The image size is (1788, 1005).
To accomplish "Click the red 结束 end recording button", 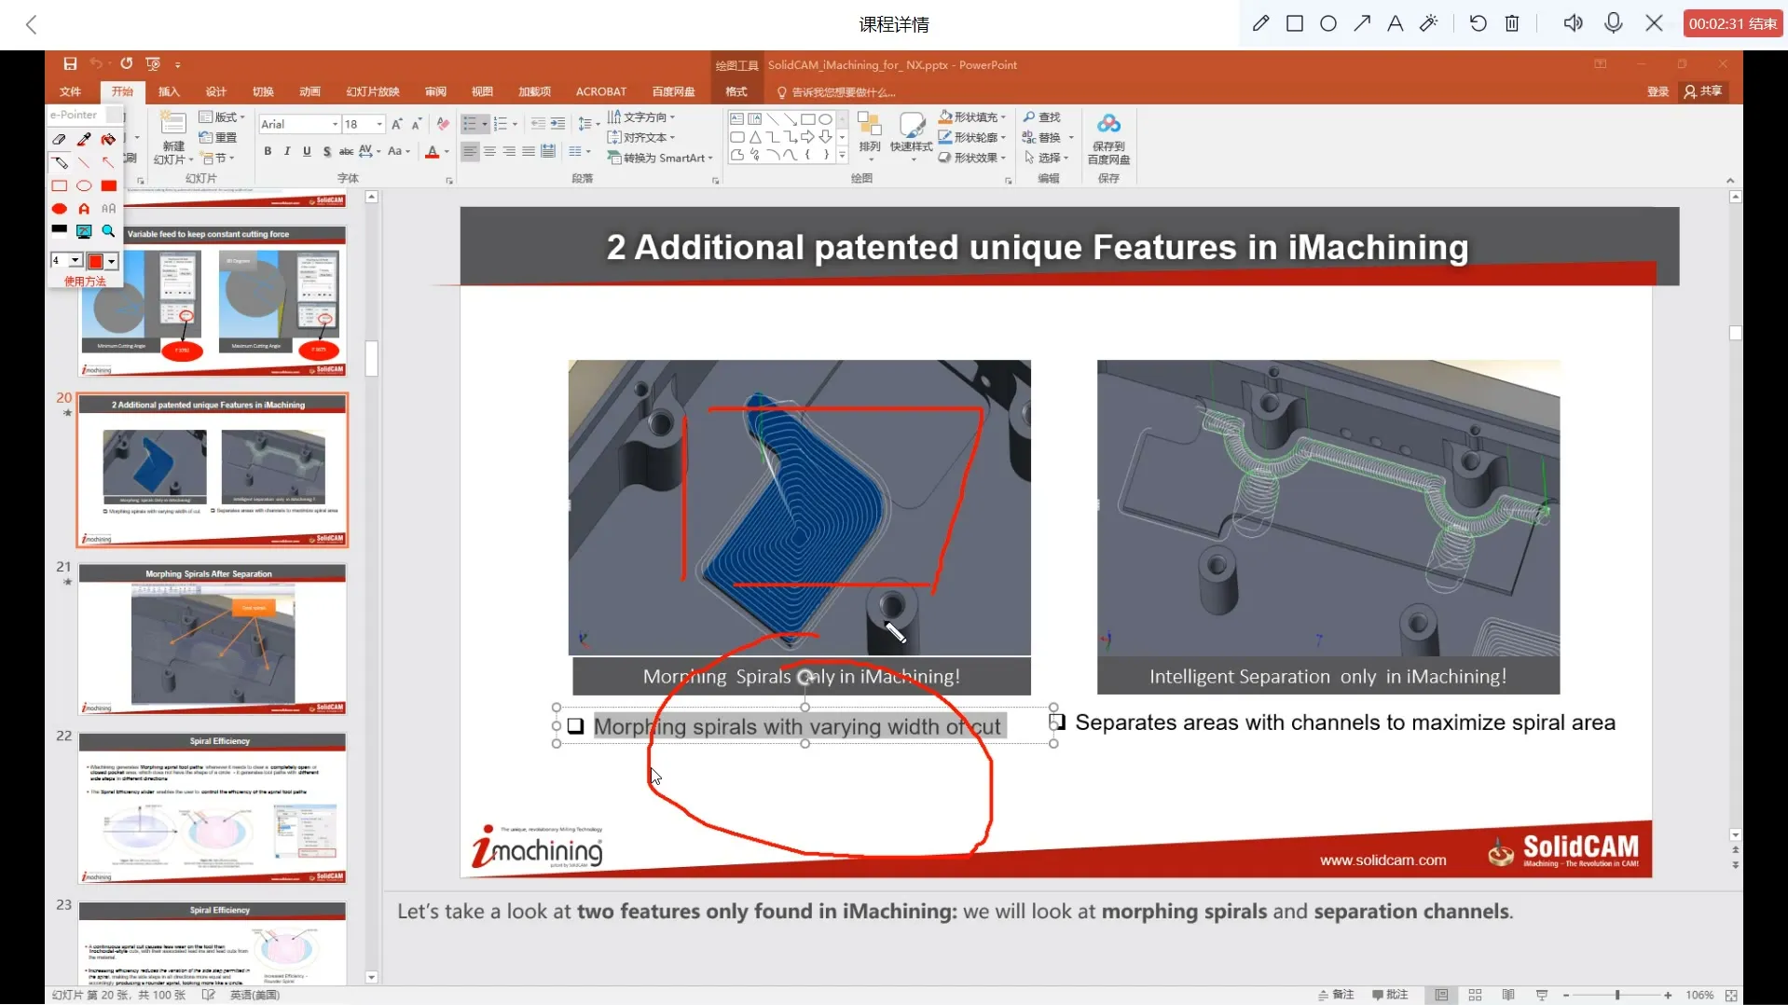I will pos(1733,23).
